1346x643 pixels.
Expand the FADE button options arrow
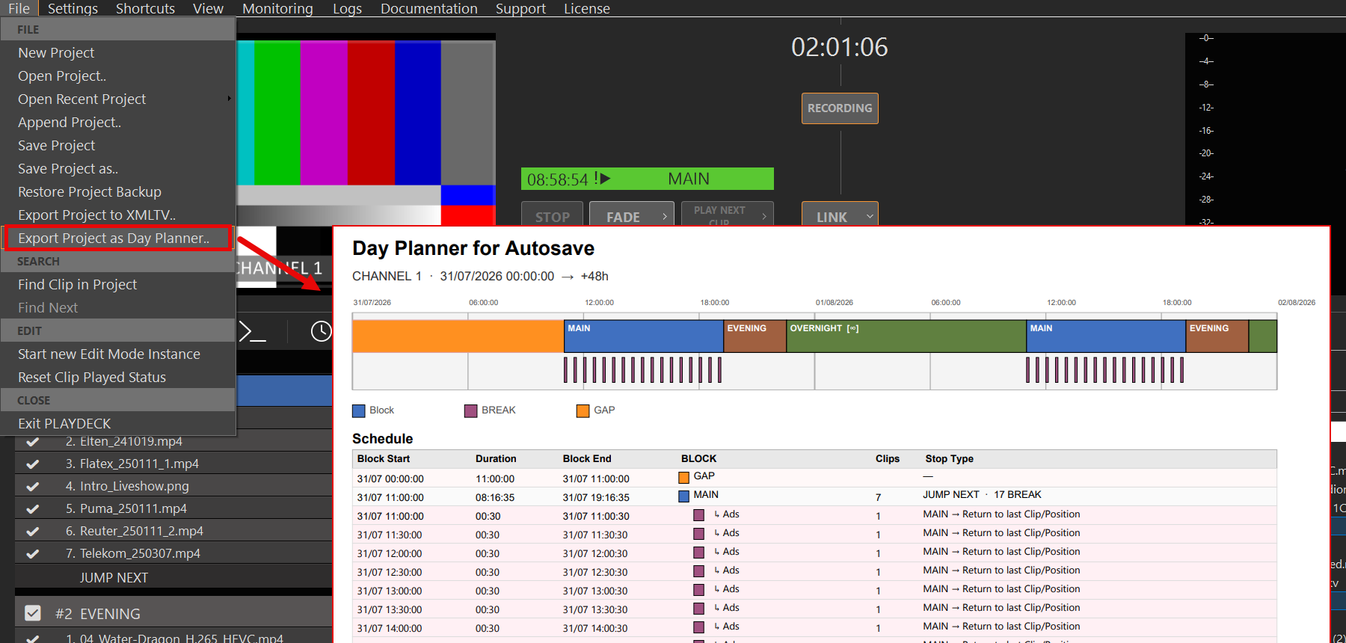tap(665, 217)
